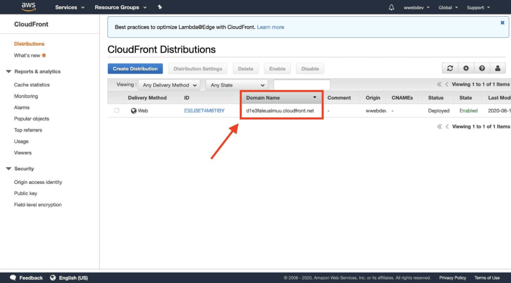Open Top referrers report
511x283 pixels.
[28, 130]
